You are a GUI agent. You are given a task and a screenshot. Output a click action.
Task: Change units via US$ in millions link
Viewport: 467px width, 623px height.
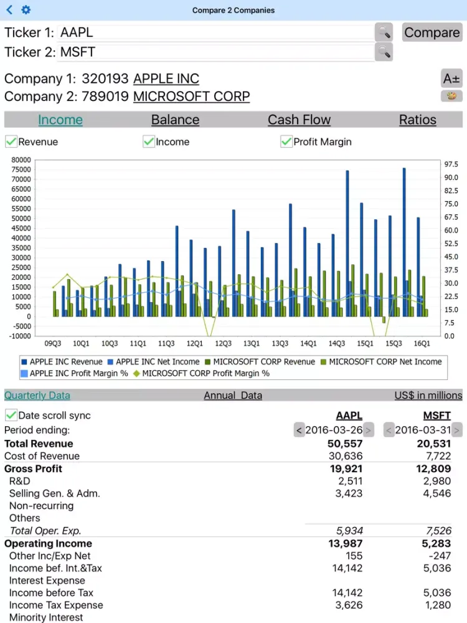point(428,396)
